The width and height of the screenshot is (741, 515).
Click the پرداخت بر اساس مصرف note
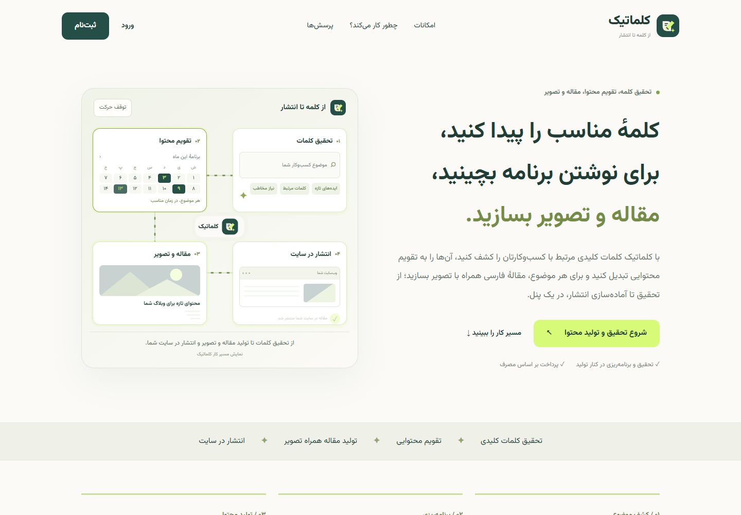pyautogui.click(x=532, y=365)
